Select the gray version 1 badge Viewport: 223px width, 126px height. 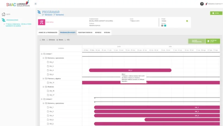[162, 26]
